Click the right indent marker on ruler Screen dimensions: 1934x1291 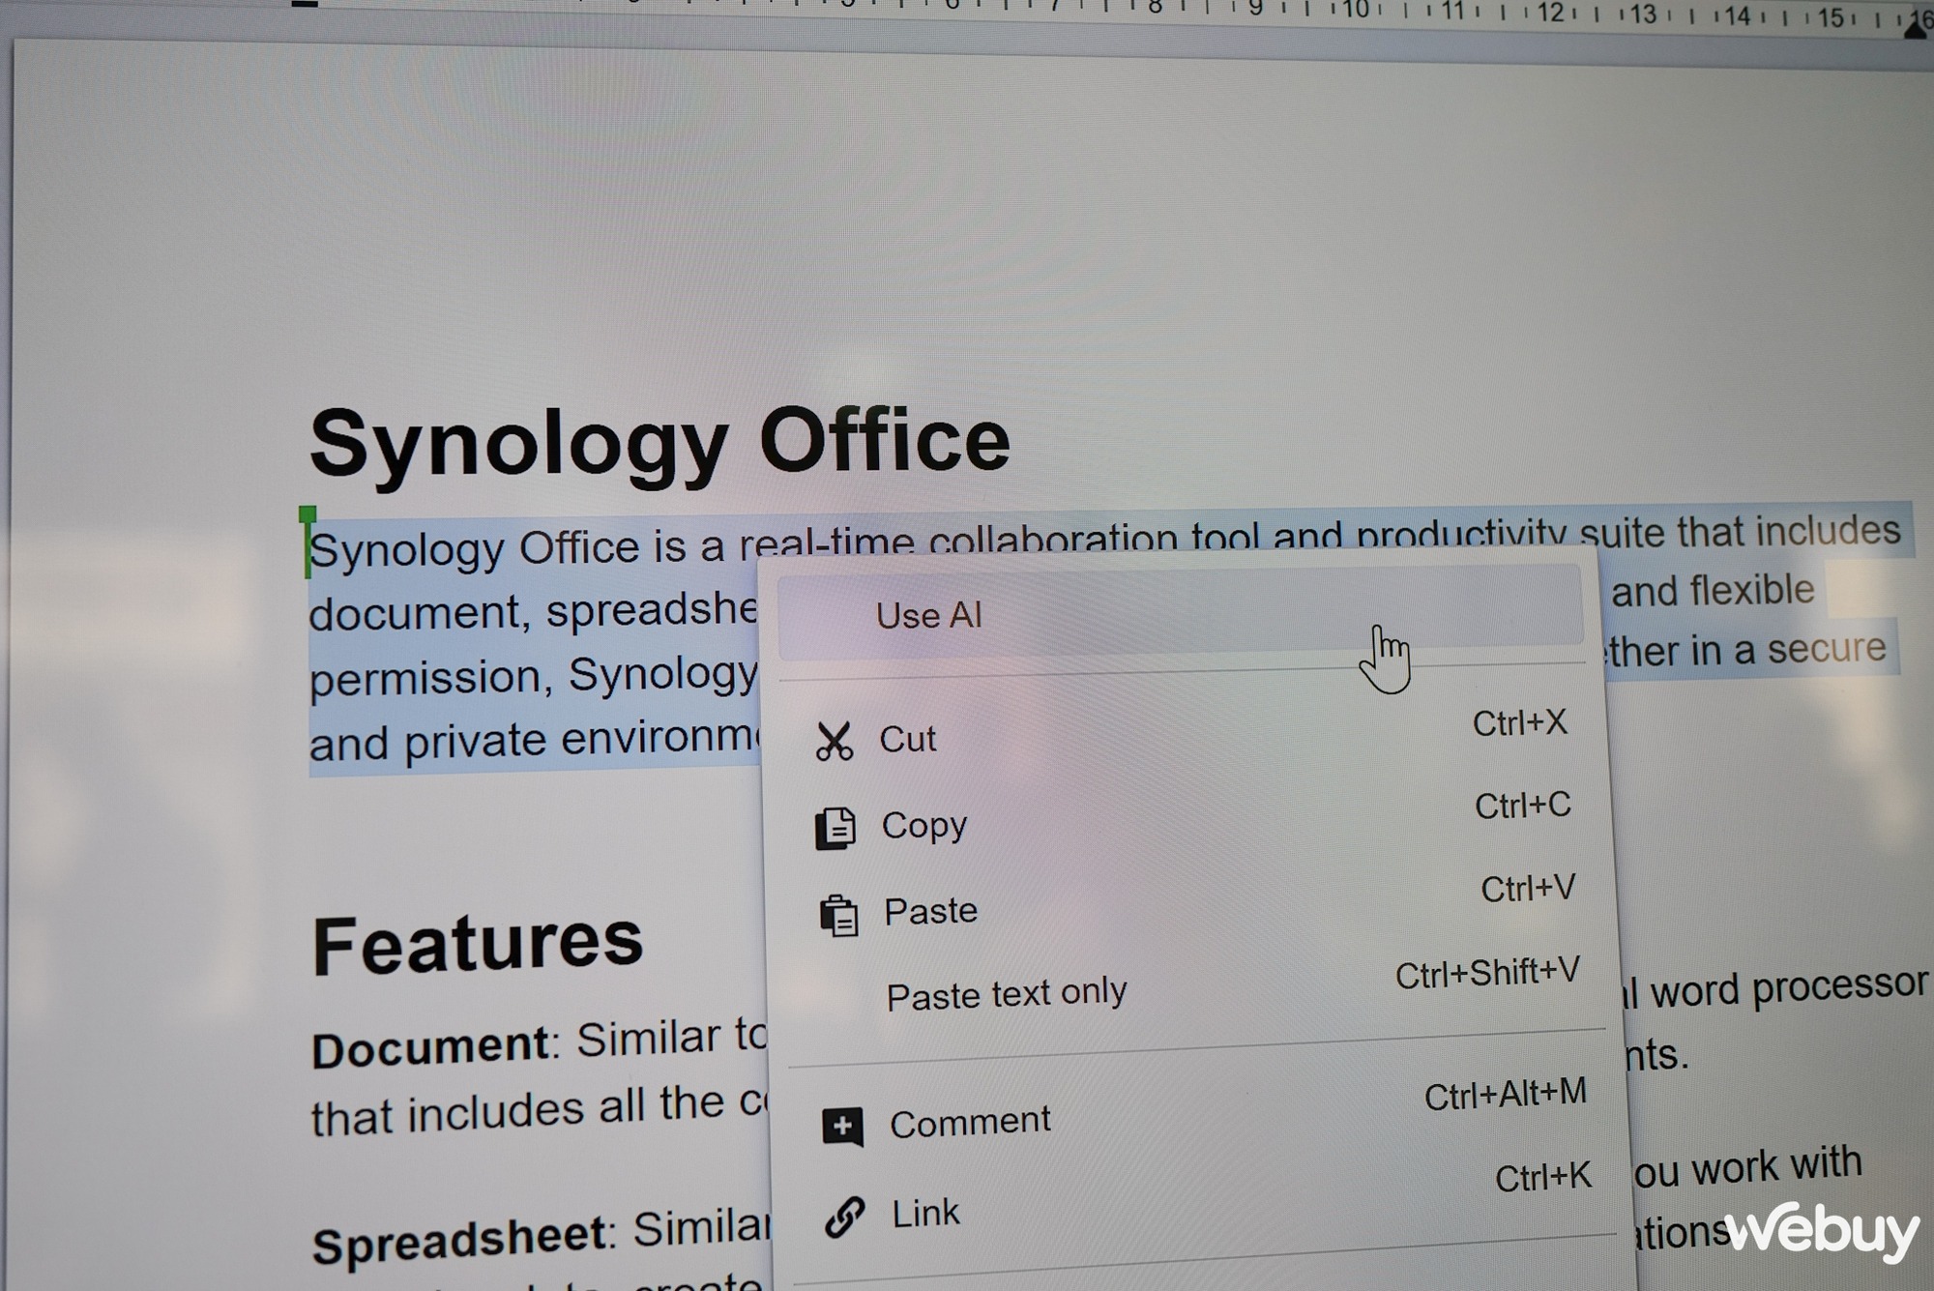[1914, 30]
